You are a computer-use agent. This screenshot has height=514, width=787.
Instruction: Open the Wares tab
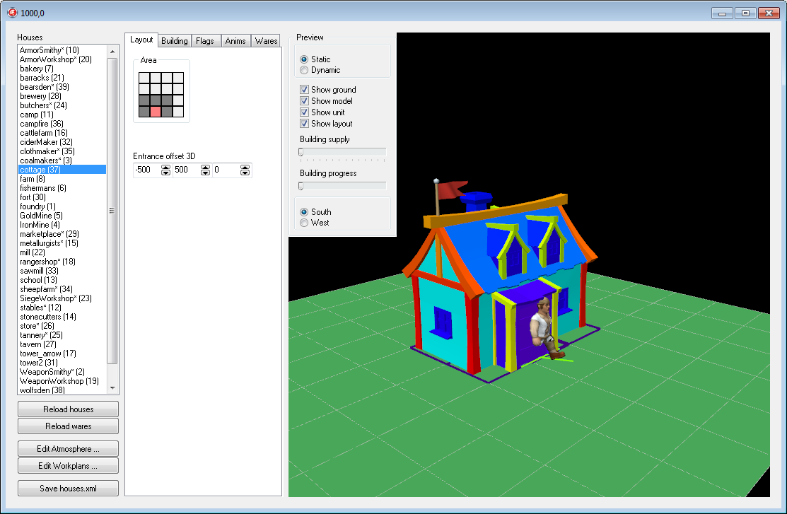click(x=266, y=41)
